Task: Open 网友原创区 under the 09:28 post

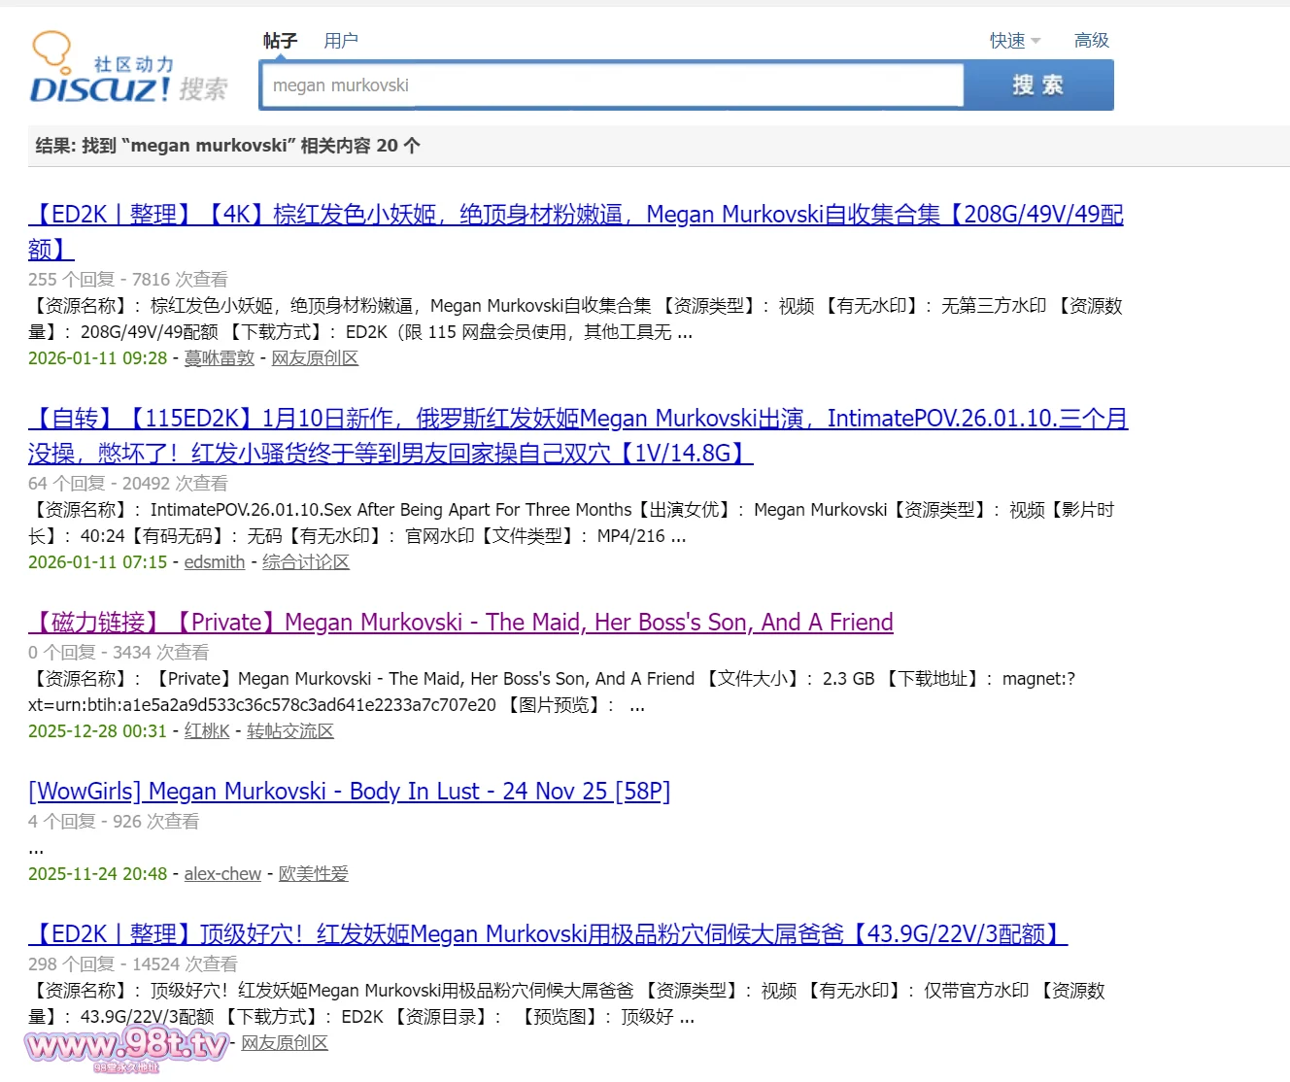Action: click(315, 358)
